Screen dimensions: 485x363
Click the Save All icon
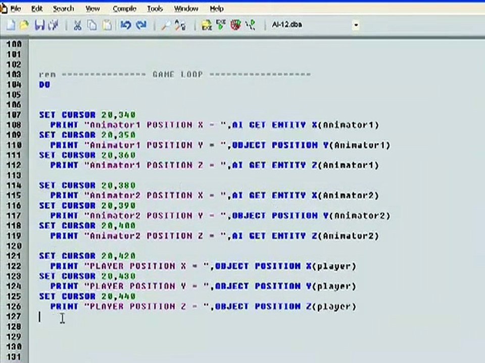[54, 25]
